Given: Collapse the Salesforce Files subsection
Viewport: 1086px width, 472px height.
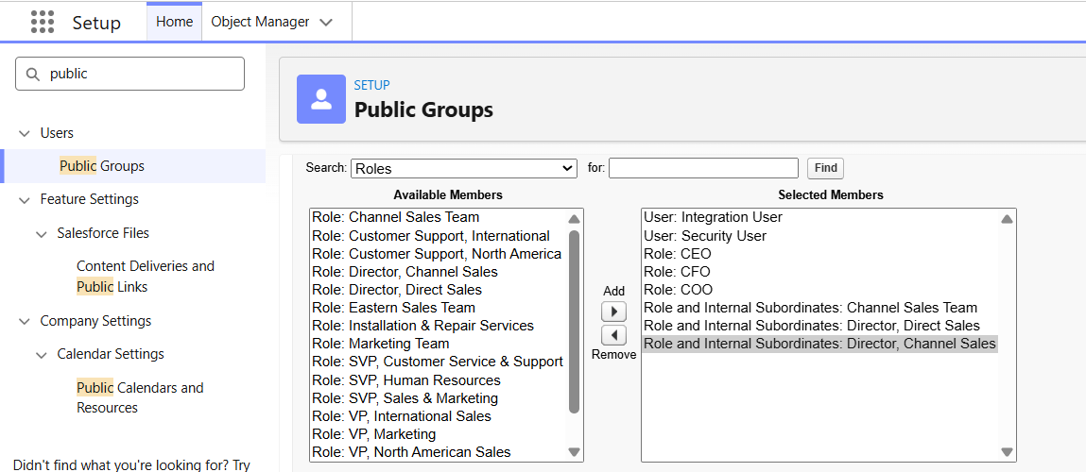Looking at the screenshot, I should click(42, 234).
